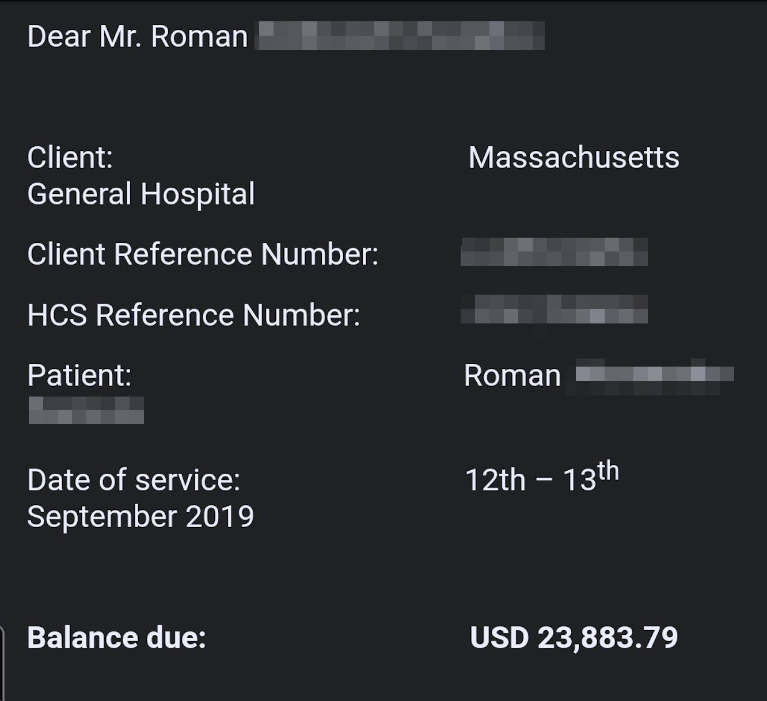The image size is (767, 701).
Task: Click the patient first name "Roman"
Action: (512, 376)
